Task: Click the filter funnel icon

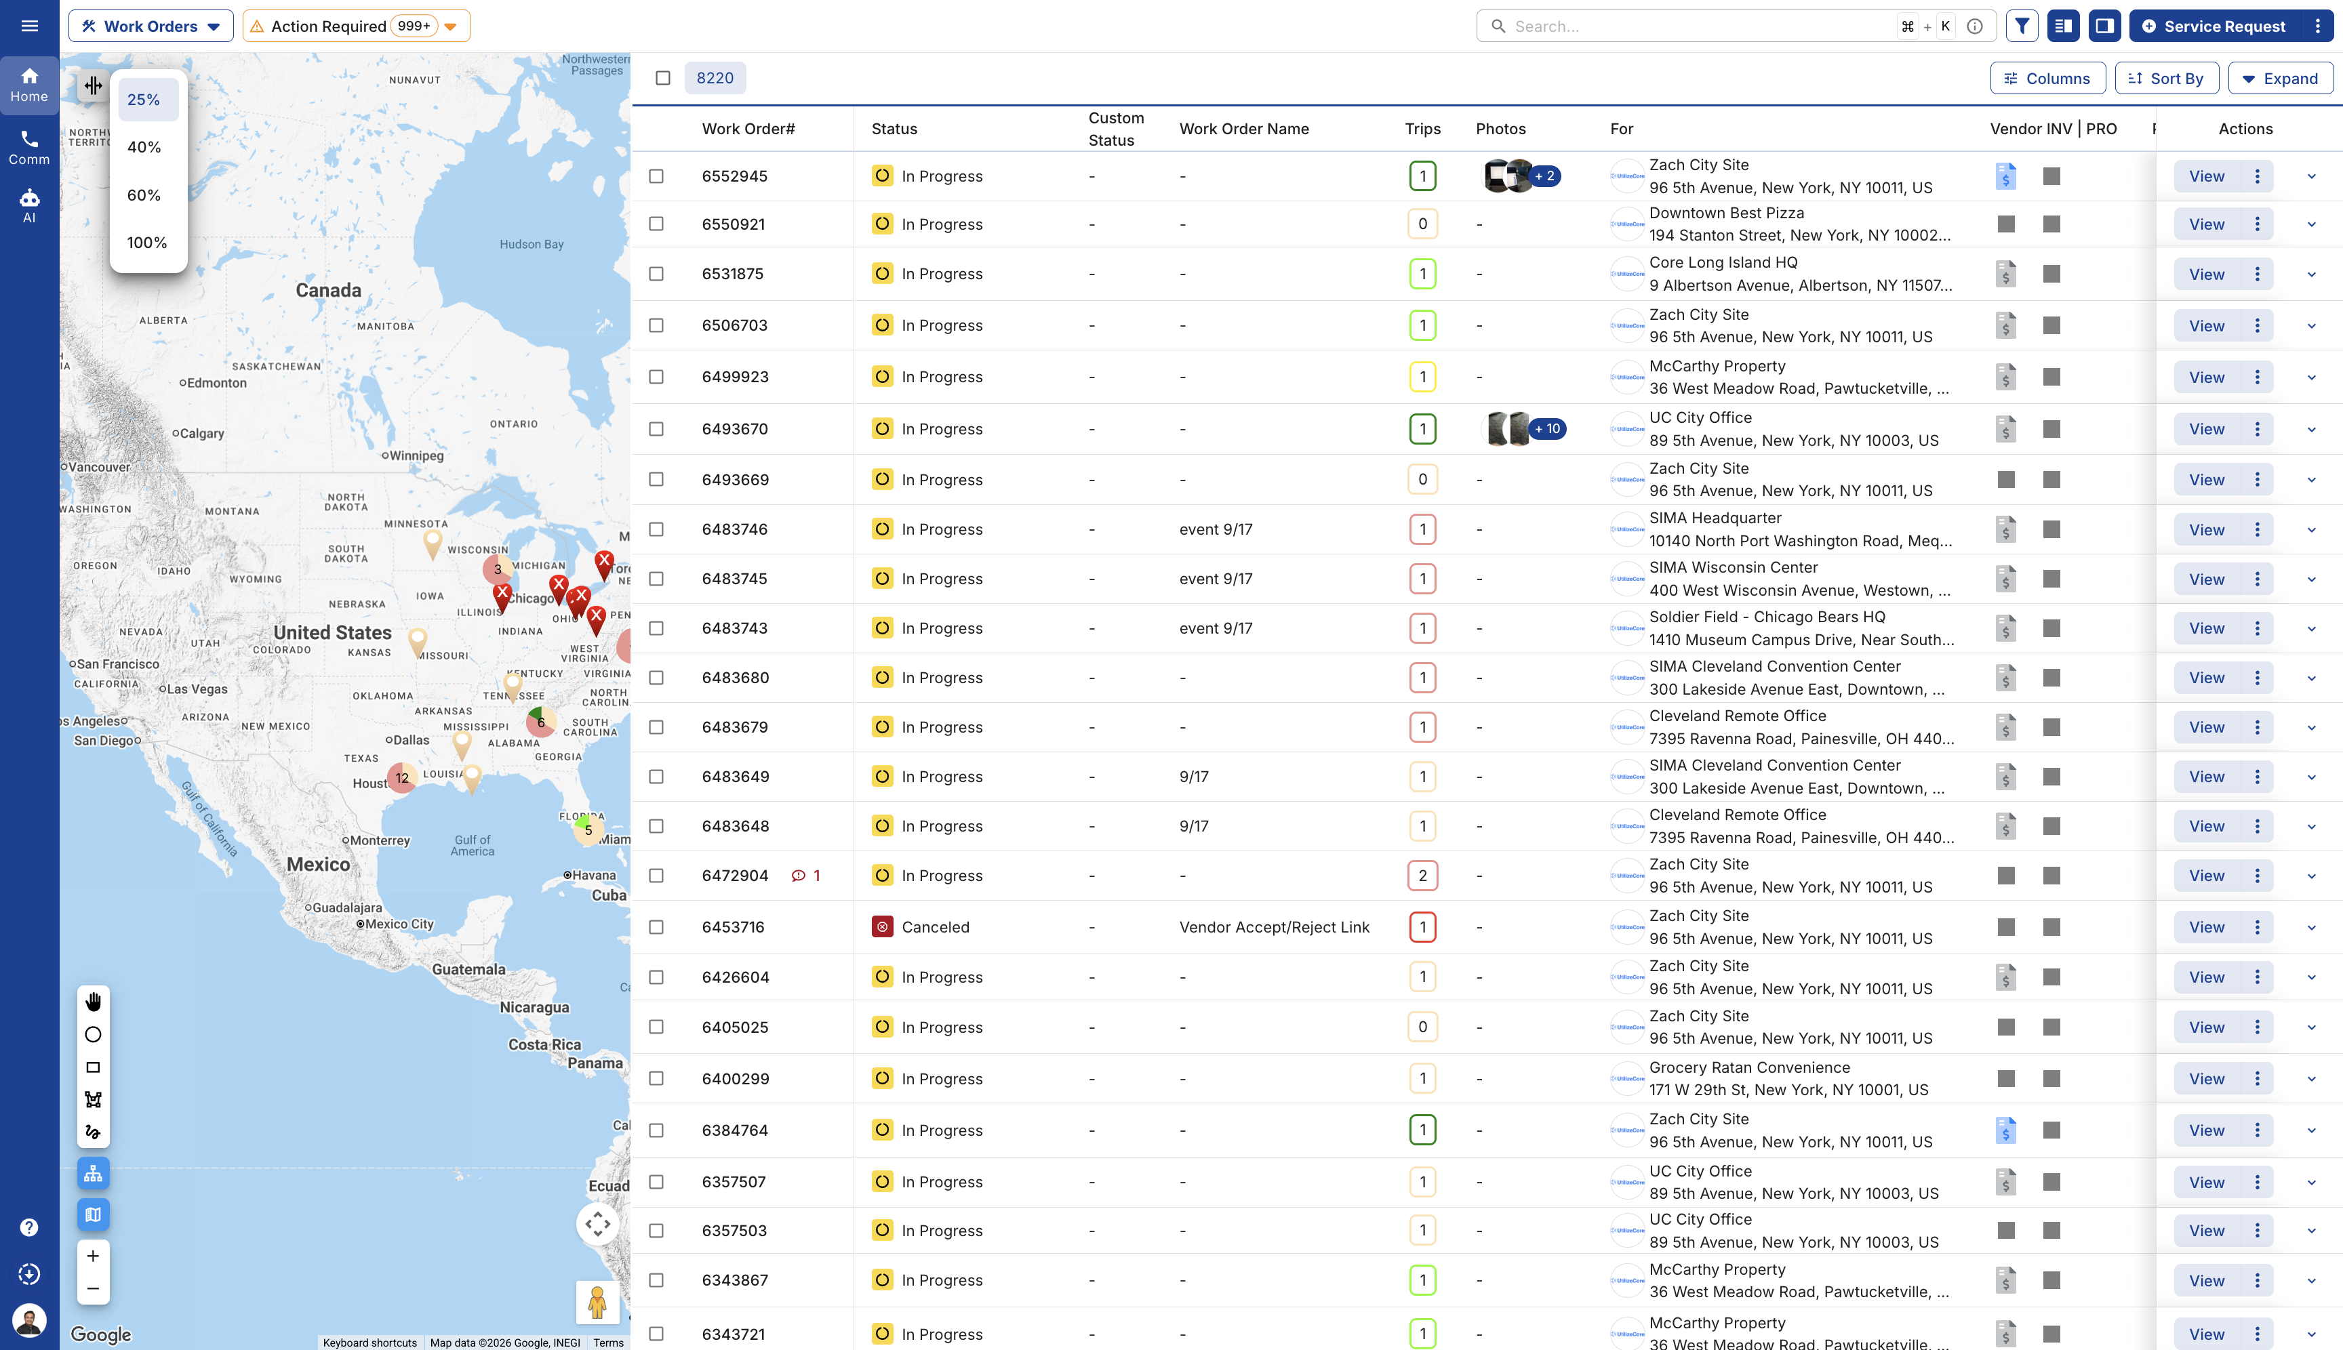Action: (2022, 26)
